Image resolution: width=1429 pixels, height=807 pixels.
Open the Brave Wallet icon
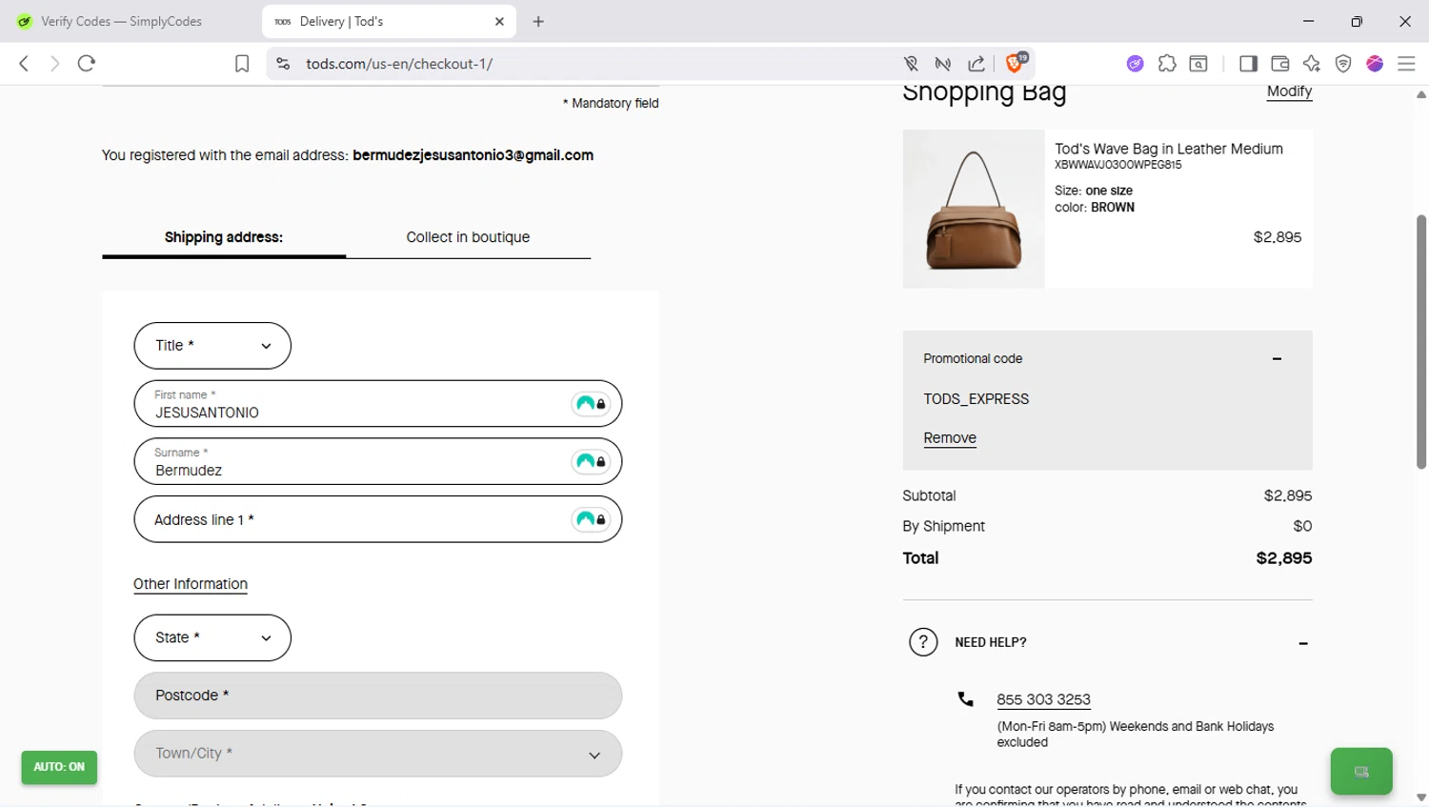1280,64
